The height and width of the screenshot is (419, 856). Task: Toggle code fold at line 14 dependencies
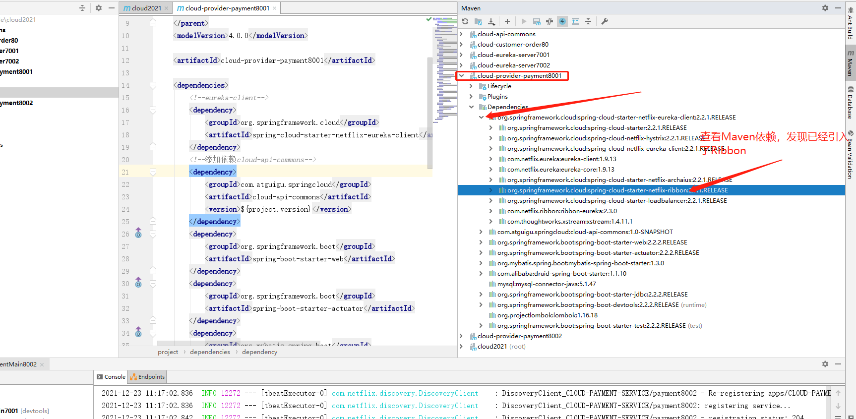pos(153,85)
